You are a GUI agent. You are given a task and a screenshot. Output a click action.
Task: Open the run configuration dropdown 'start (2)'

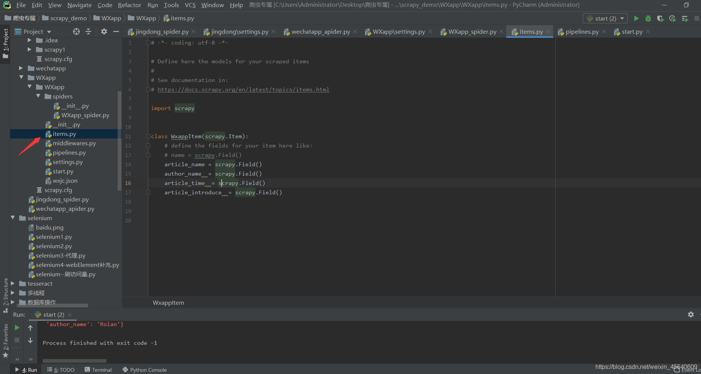click(x=605, y=18)
